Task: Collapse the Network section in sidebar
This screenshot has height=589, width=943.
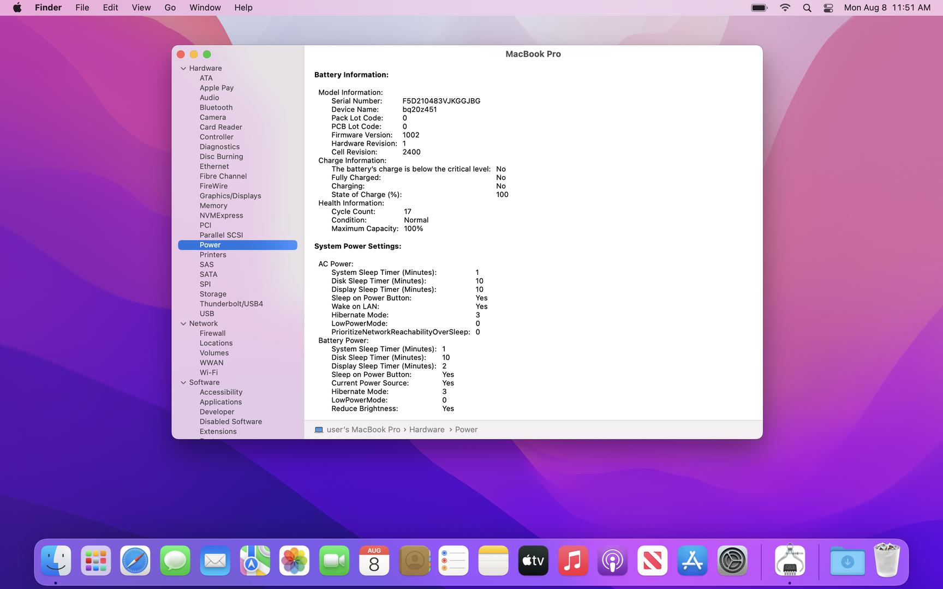Action: [x=183, y=323]
